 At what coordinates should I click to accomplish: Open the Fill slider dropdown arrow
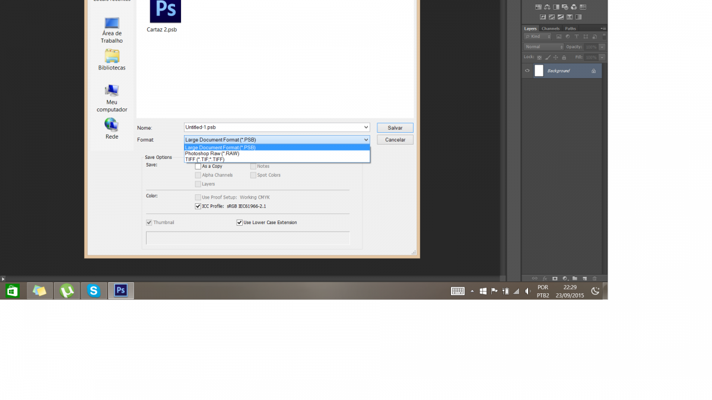coord(602,57)
